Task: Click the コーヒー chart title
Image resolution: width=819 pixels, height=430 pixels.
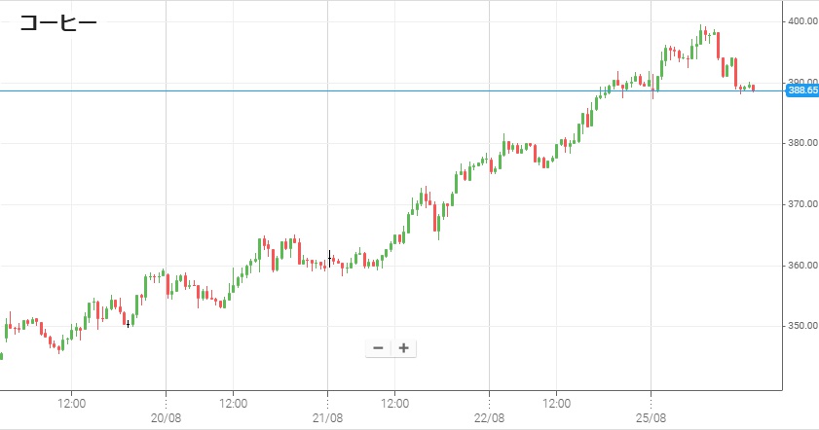Action: pos(58,23)
